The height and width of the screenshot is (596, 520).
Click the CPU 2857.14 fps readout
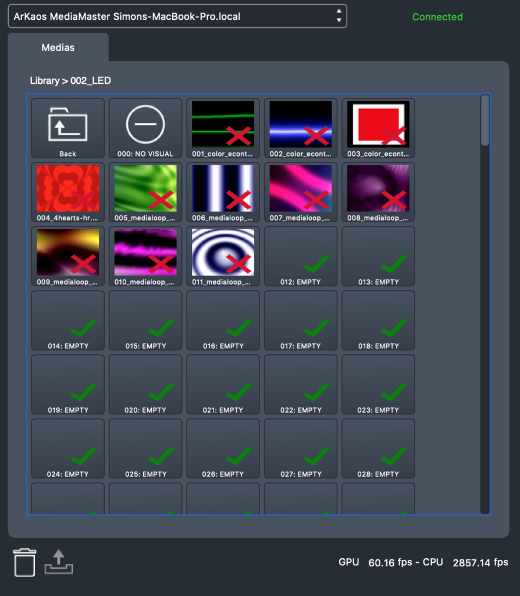pyautogui.click(x=465, y=562)
